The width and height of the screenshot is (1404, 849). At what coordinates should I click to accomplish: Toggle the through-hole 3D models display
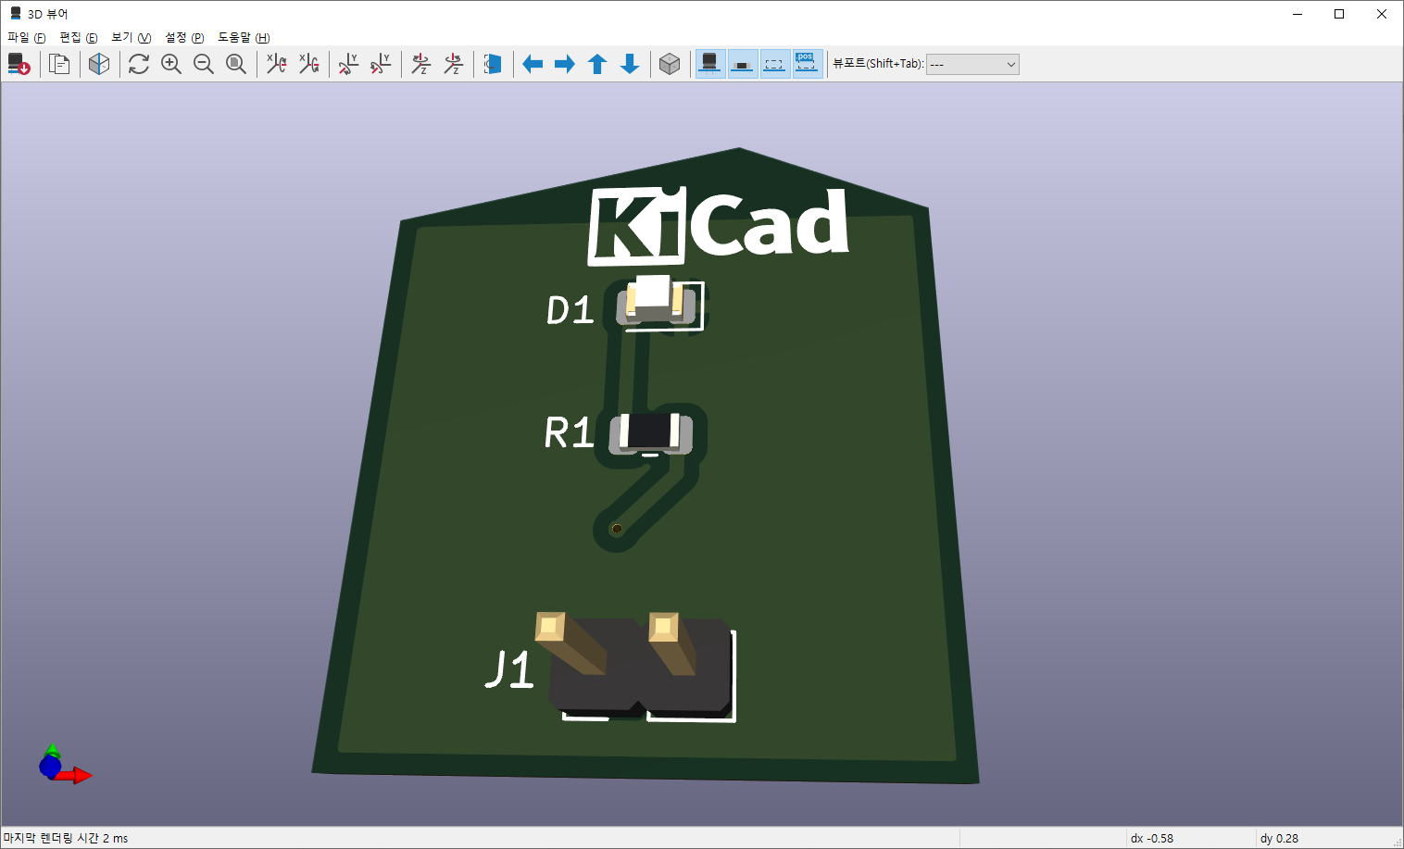tap(710, 64)
